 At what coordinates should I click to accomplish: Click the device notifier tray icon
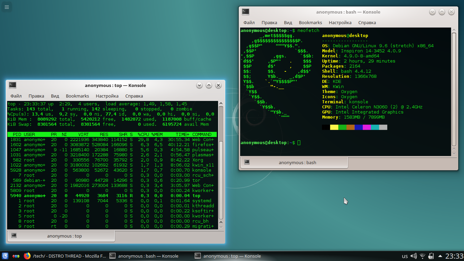coord(431,256)
